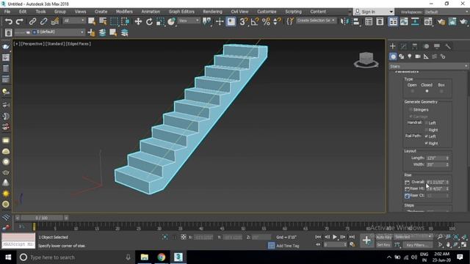Activate Bind to Space Warp tool
The height and width of the screenshot is (264, 470).
[55, 21]
